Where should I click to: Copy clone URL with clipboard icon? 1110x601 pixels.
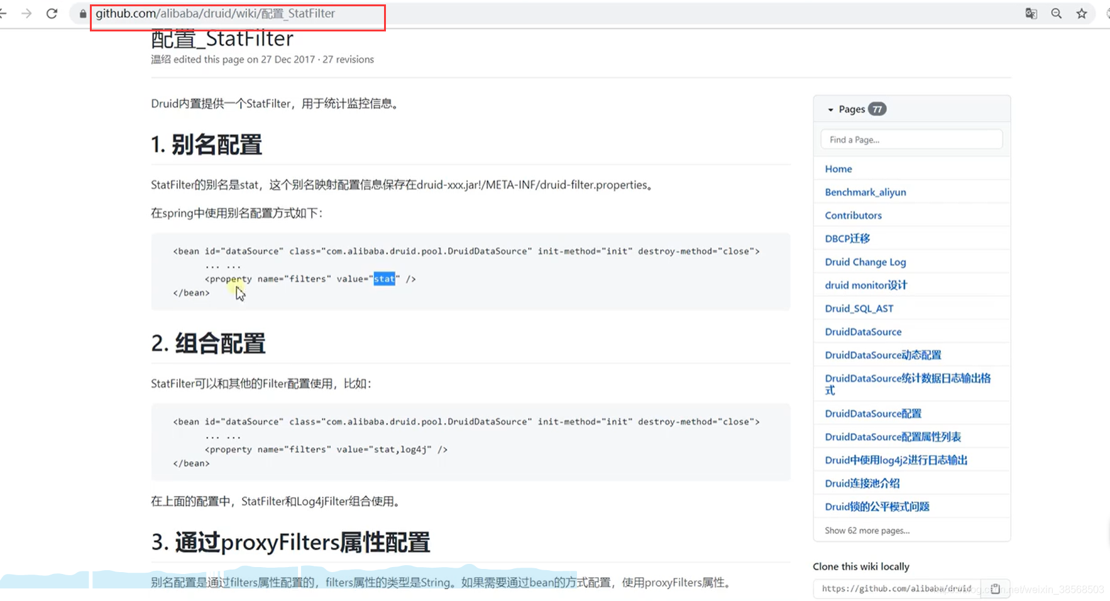coord(995,588)
